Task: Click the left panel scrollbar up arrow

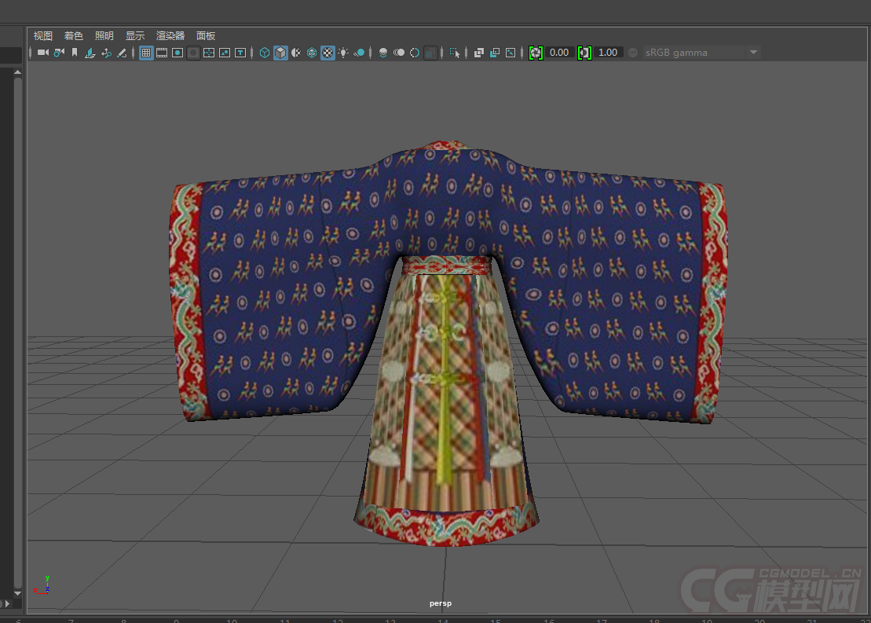Action: [x=17, y=71]
